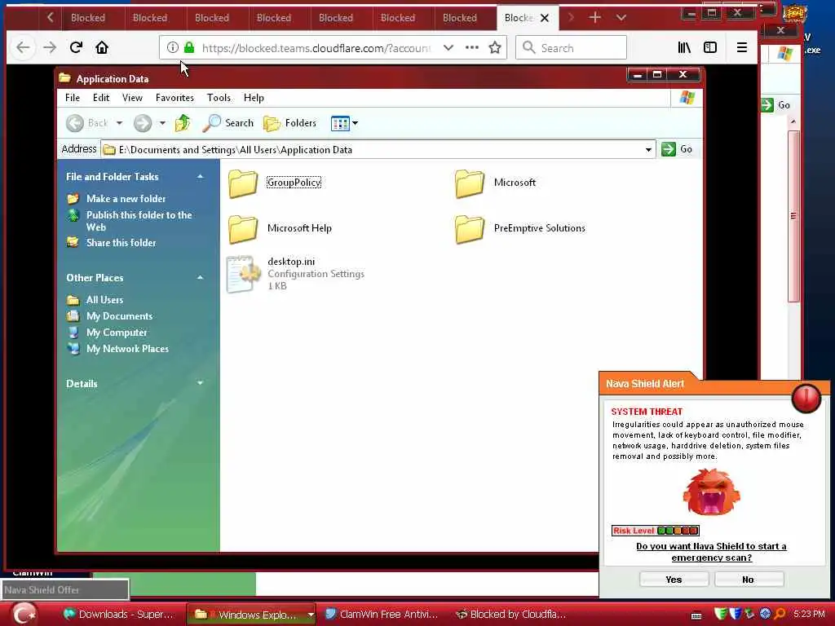Open a new browser tab
This screenshot has height=626, width=835.
tap(594, 18)
